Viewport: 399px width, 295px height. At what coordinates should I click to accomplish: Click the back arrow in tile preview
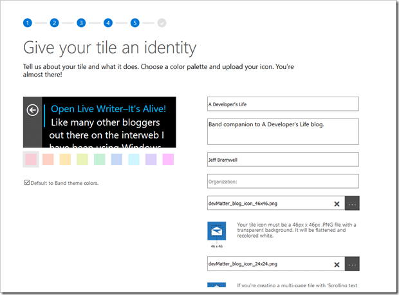click(x=32, y=110)
